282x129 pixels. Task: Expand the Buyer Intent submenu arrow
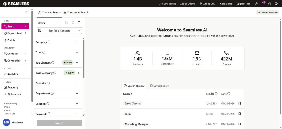(26, 33)
